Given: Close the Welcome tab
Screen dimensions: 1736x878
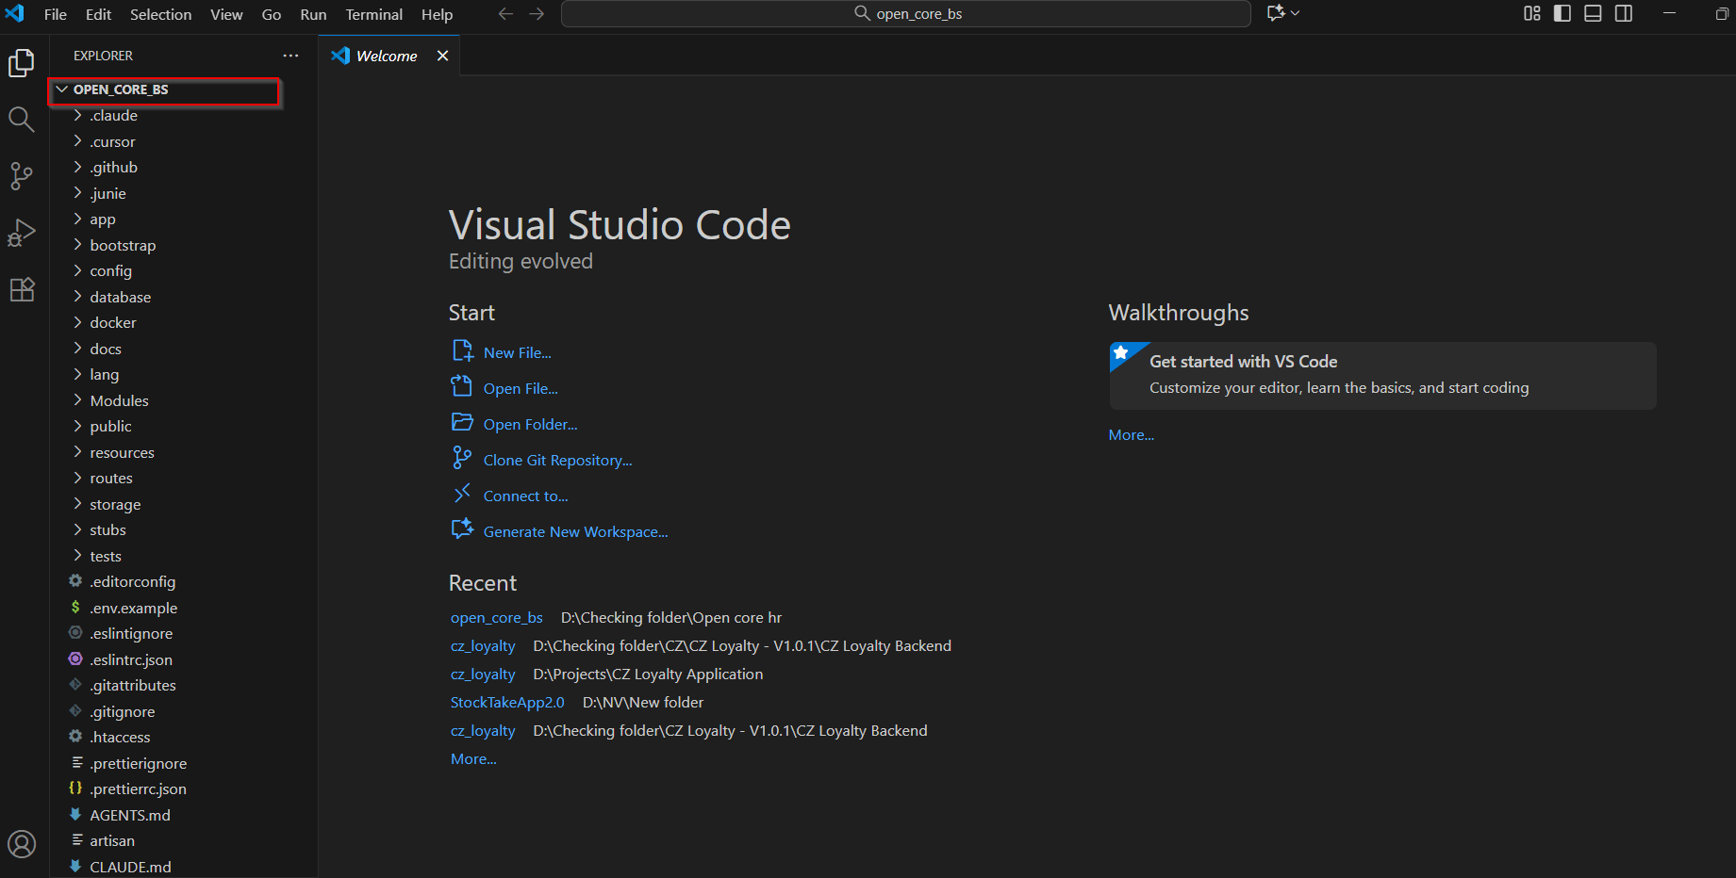Looking at the screenshot, I should click(442, 56).
